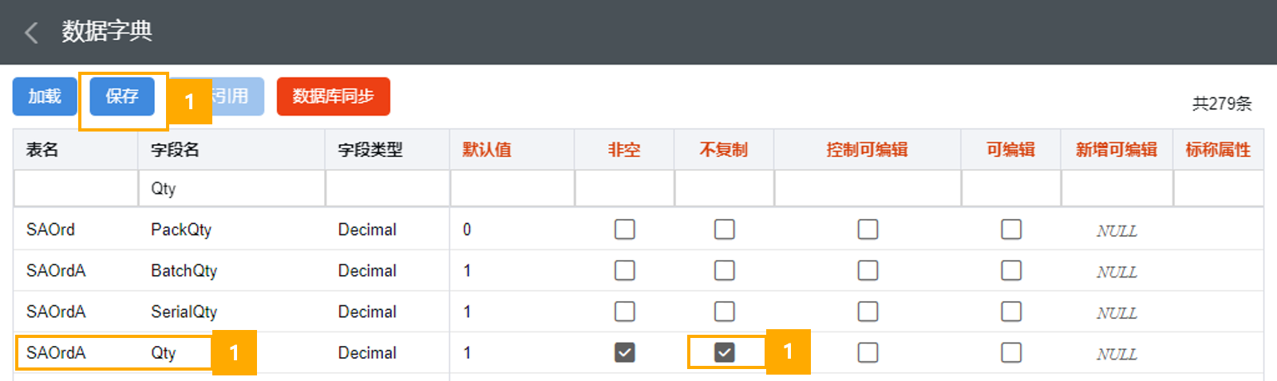Enable 可编辑 checkbox for BatchQty row
The width and height of the screenshot is (1277, 381).
(1011, 270)
